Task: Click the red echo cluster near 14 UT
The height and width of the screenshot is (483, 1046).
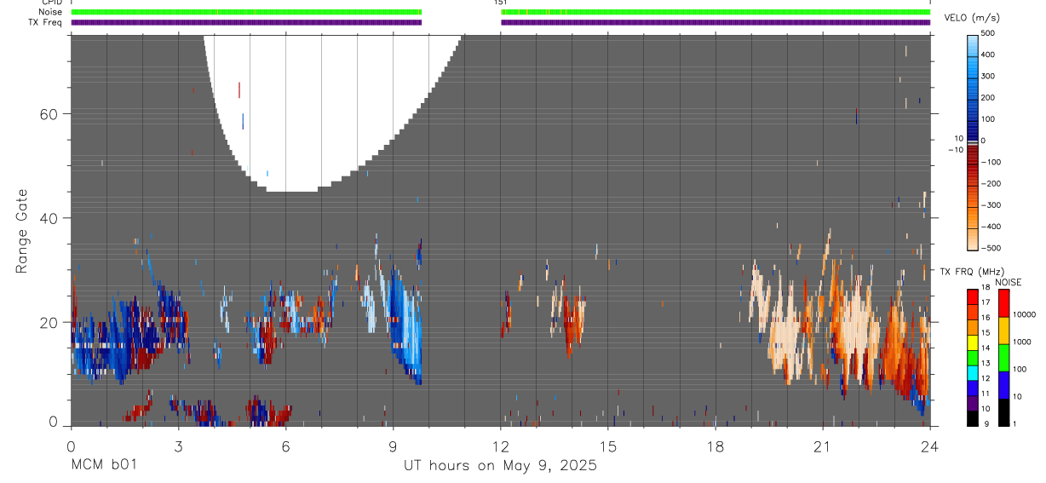Action: coord(574,321)
